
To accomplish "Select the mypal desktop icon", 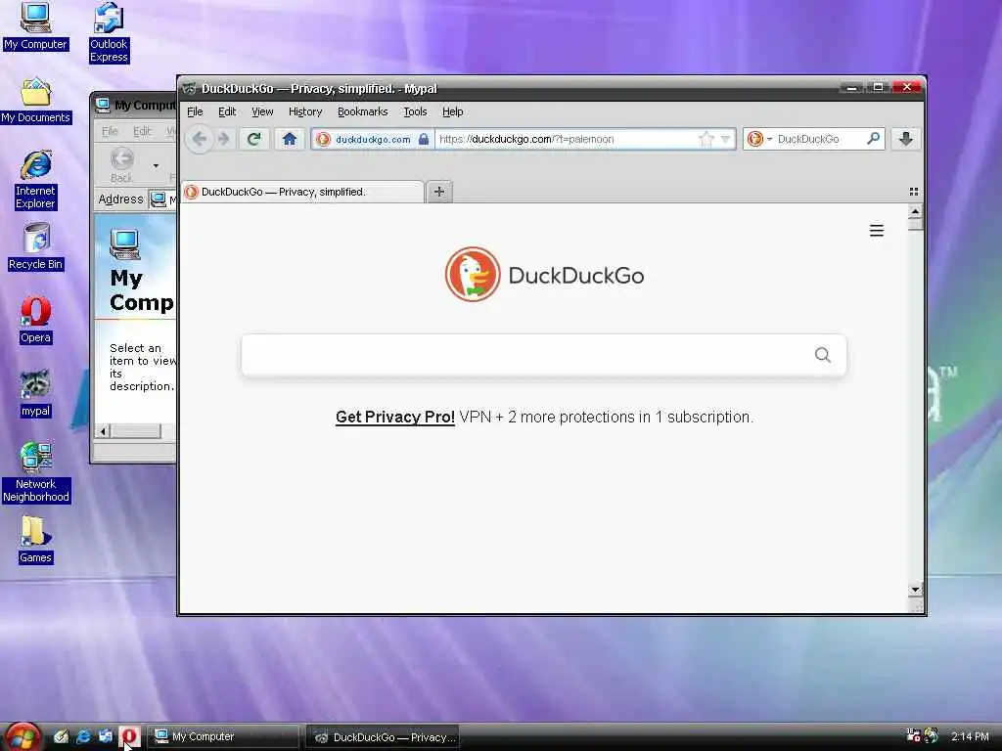I will (x=35, y=394).
